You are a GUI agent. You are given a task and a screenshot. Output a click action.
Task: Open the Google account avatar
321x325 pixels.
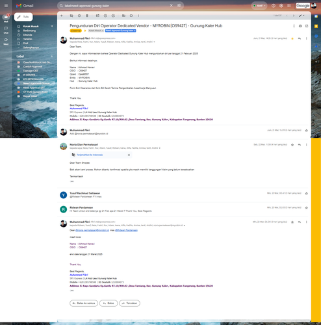point(314,6)
